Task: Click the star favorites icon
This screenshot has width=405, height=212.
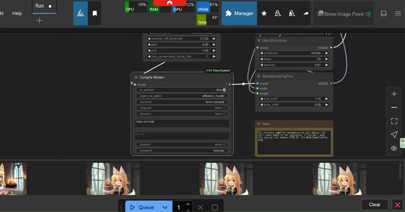Action: coord(264,13)
